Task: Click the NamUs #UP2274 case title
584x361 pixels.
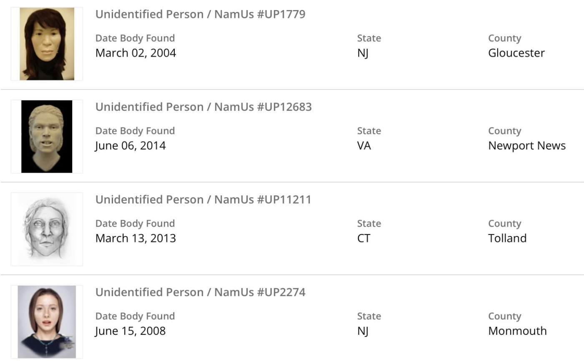Action: 200,292
